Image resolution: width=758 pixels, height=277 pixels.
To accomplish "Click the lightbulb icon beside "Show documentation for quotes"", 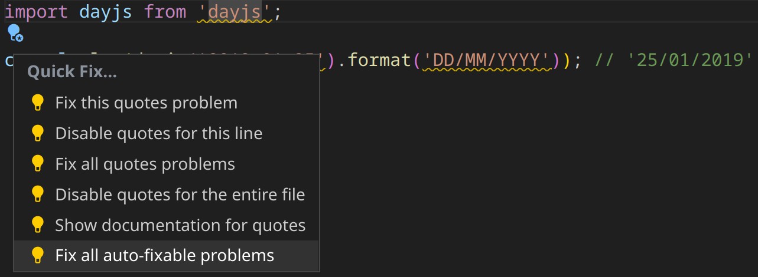I will click(x=37, y=225).
